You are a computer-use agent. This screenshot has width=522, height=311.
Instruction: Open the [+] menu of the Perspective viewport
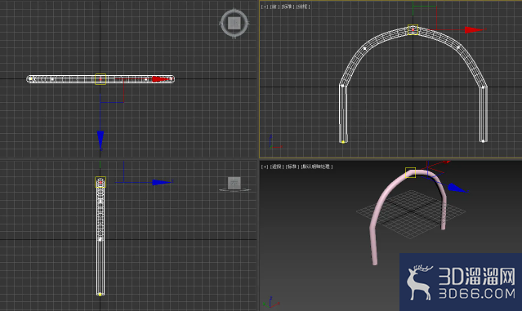265,167
